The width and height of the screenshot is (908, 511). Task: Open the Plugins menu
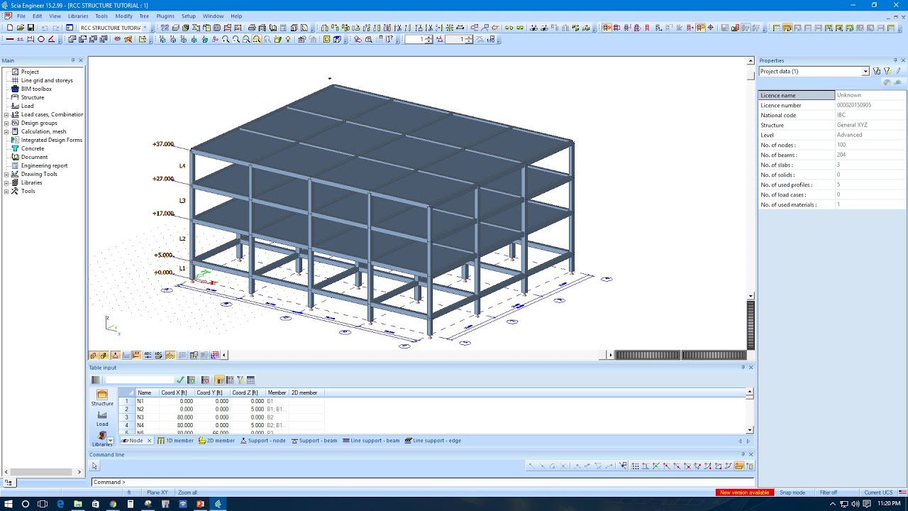165,16
